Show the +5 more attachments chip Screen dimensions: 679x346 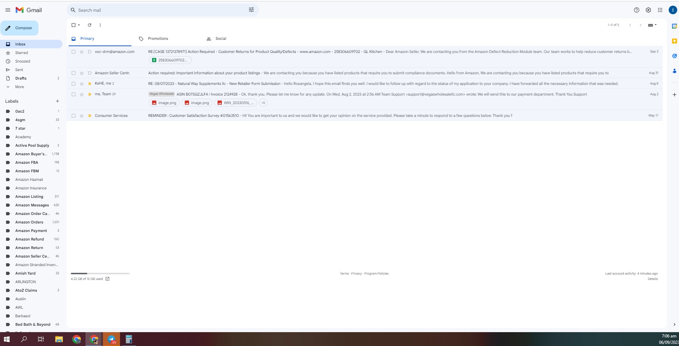click(263, 103)
